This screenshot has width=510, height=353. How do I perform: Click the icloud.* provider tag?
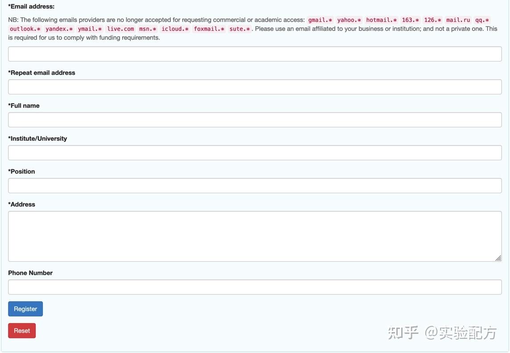click(x=175, y=28)
